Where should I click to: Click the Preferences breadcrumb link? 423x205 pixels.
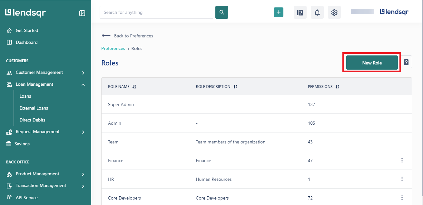coord(113,48)
